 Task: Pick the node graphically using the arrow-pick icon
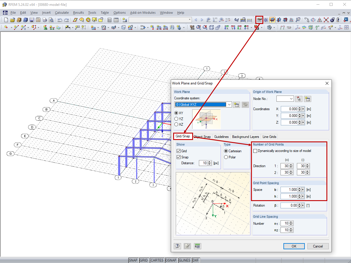coord(299,99)
